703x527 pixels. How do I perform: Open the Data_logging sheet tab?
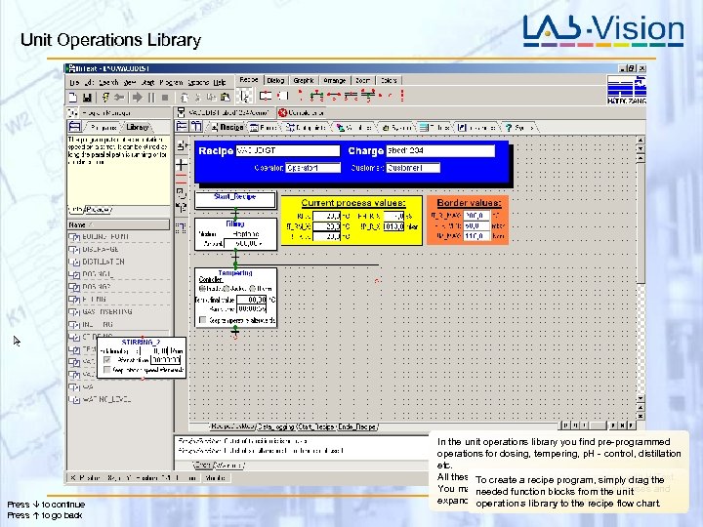[x=275, y=426]
